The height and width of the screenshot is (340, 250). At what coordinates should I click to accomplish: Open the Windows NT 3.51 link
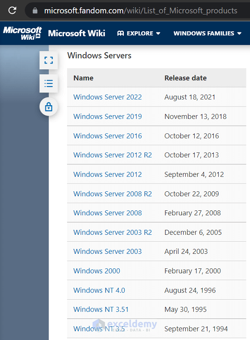click(101, 310)
